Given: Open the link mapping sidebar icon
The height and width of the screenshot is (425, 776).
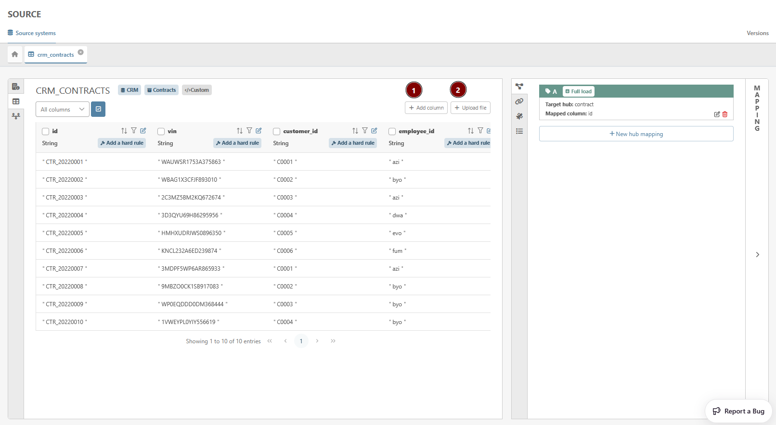Looking at the screenshot, I should point(519,101).
